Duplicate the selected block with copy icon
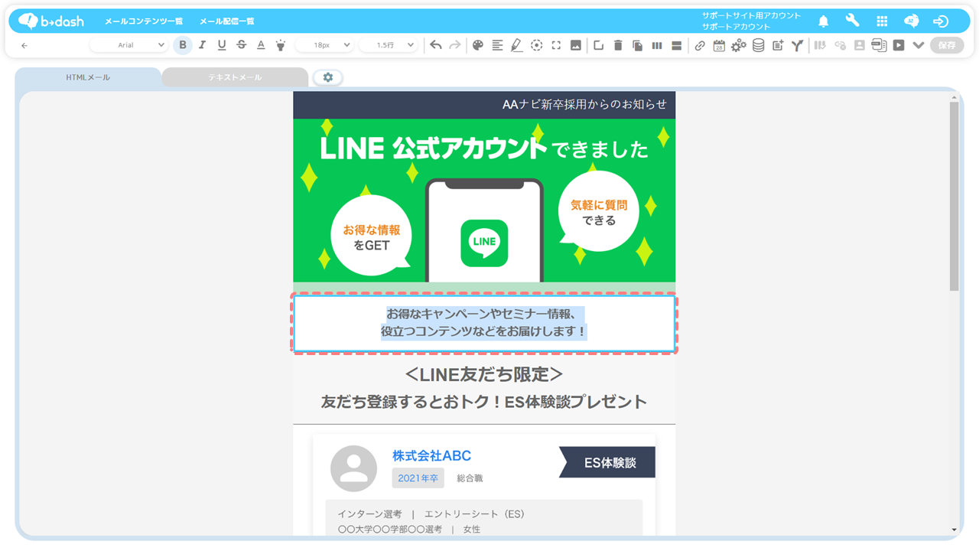979x551 pixels. (x=637, y=45)
